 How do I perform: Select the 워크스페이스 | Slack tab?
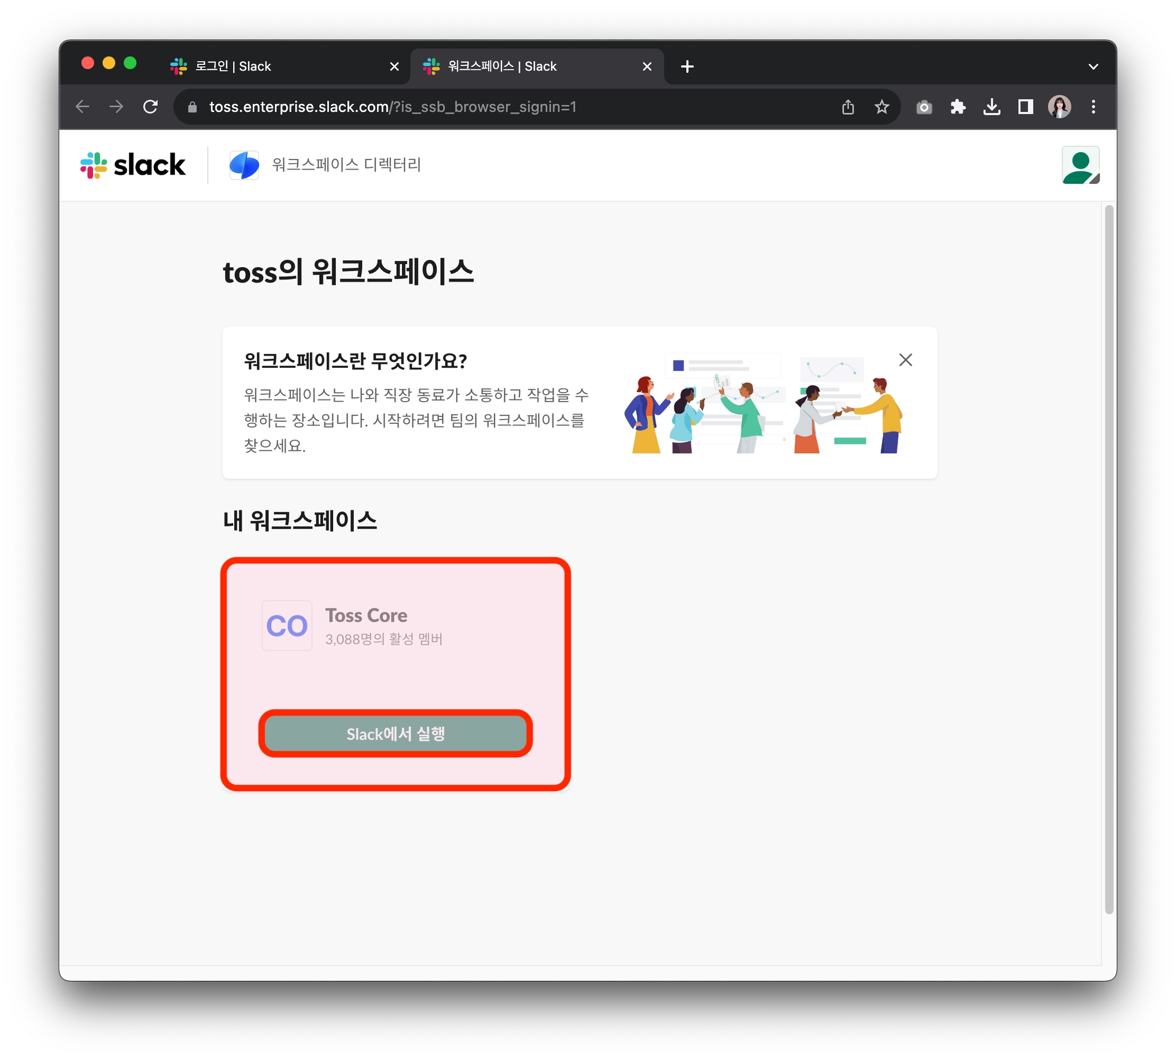[x=502, y=67]
